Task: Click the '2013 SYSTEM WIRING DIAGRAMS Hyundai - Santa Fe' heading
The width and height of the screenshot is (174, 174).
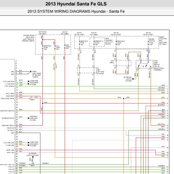Action: pyautogui.click(x=76, y=11)
